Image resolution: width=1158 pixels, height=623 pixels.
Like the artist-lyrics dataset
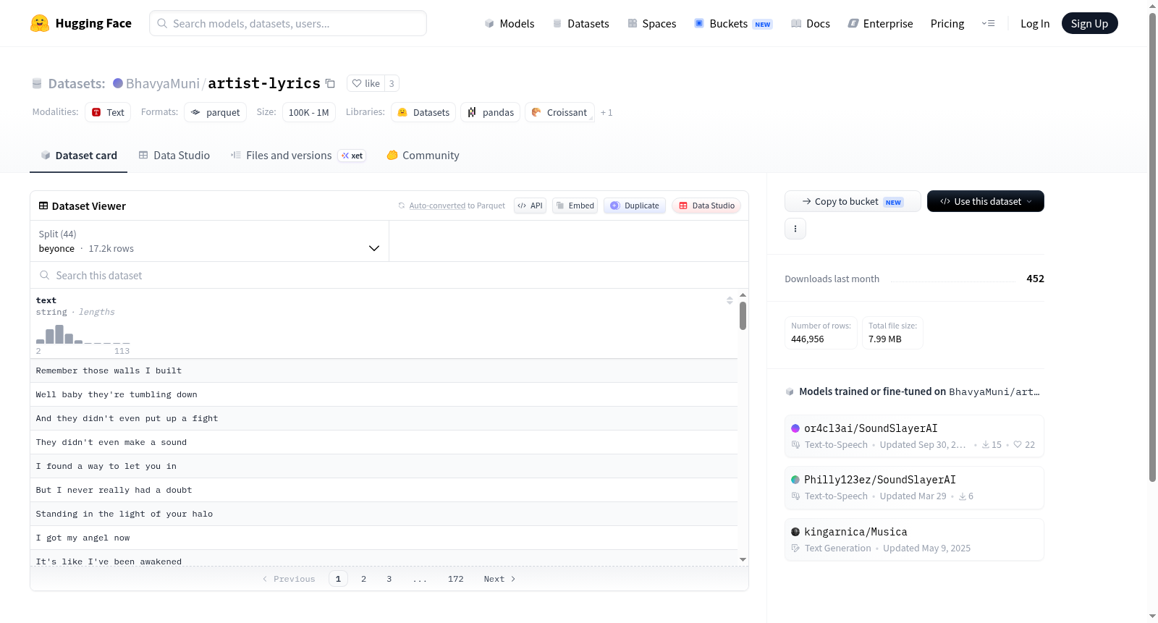coord(365,83)
